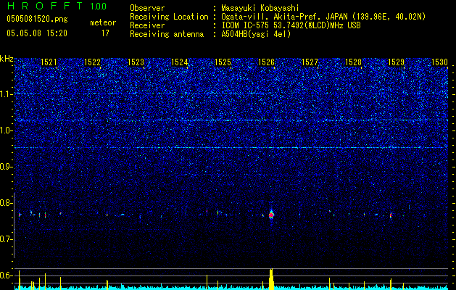
Task: Click the 'meteor' count label
Action: pos(103,22)
